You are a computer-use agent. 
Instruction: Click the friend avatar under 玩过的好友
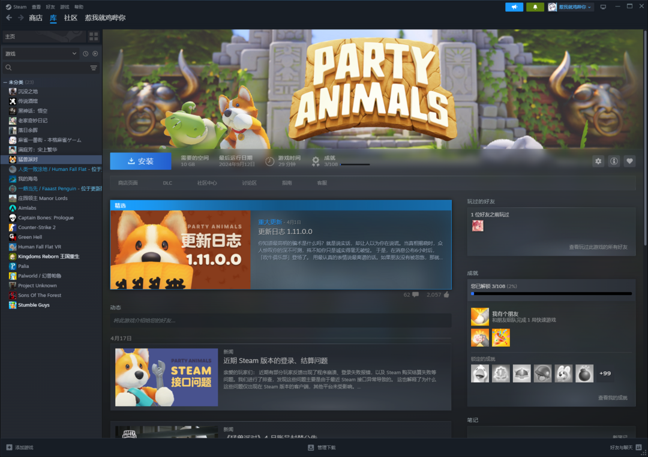[478, 226]
